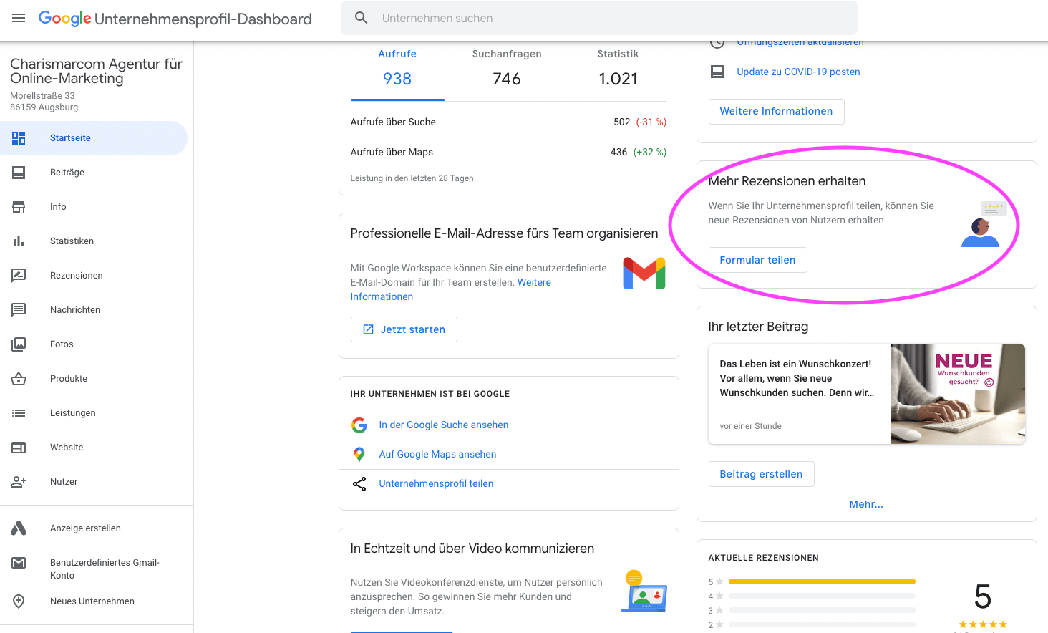Image resolution: width=1048 pixels, height=633 pixels.
Task: Switch to the Suchanfragen tab
Action: [x=507, y=70]
